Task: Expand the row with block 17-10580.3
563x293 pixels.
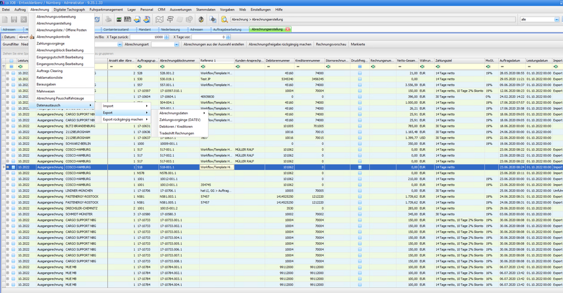Action: click(x=7, y=214)
